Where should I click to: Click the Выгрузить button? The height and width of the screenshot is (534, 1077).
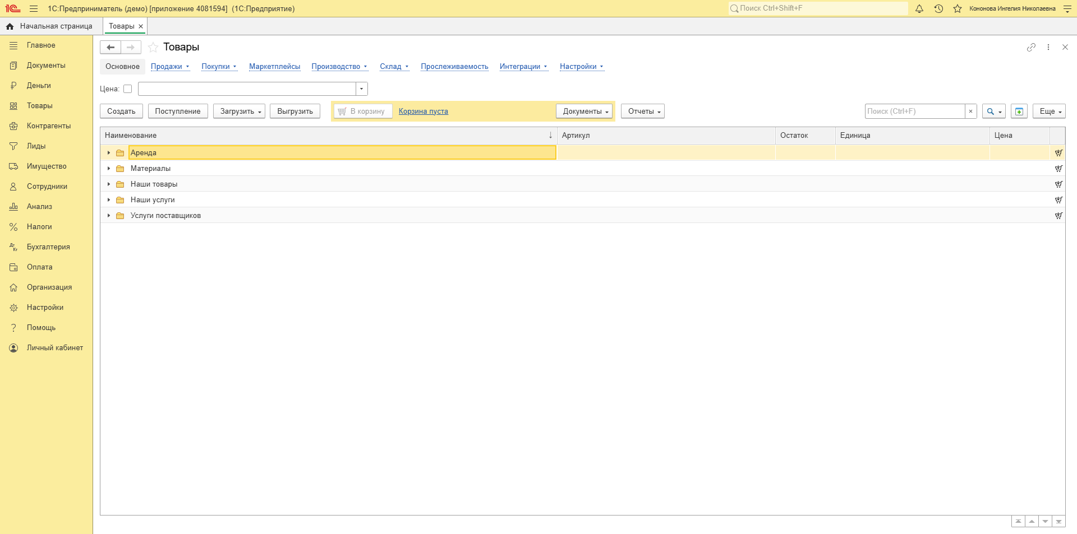[295, 112]
